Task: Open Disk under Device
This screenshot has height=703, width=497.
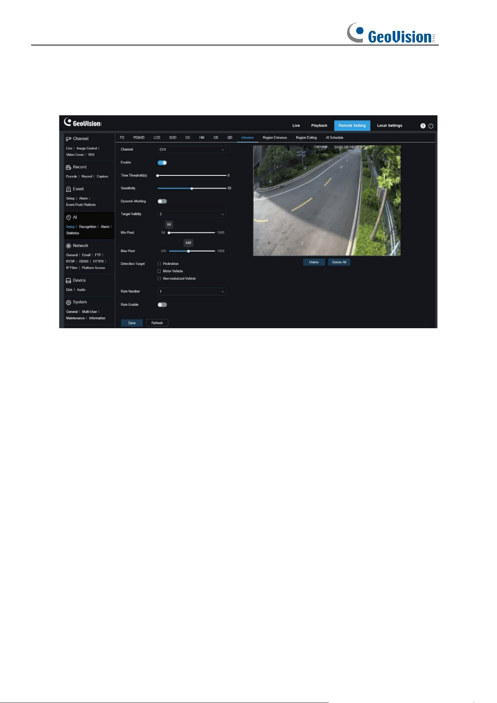Action: tap(69, 290)
